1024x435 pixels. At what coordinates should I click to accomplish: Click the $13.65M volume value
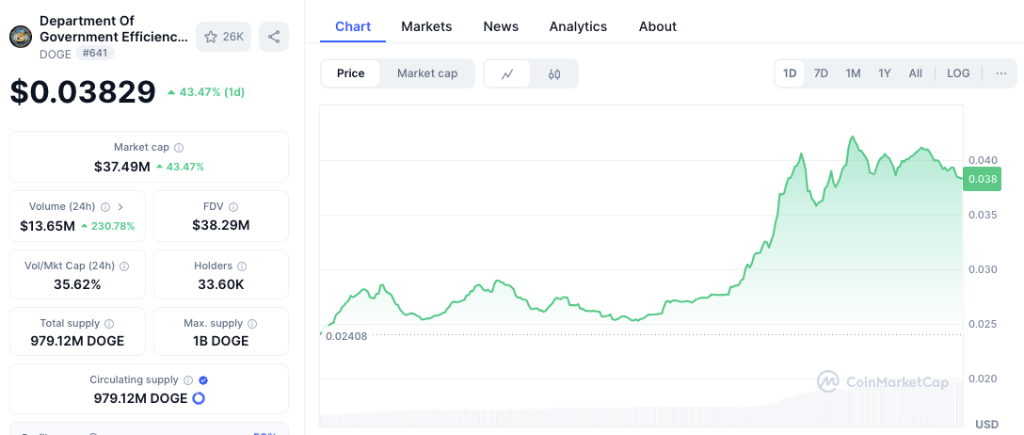[48, 226]
